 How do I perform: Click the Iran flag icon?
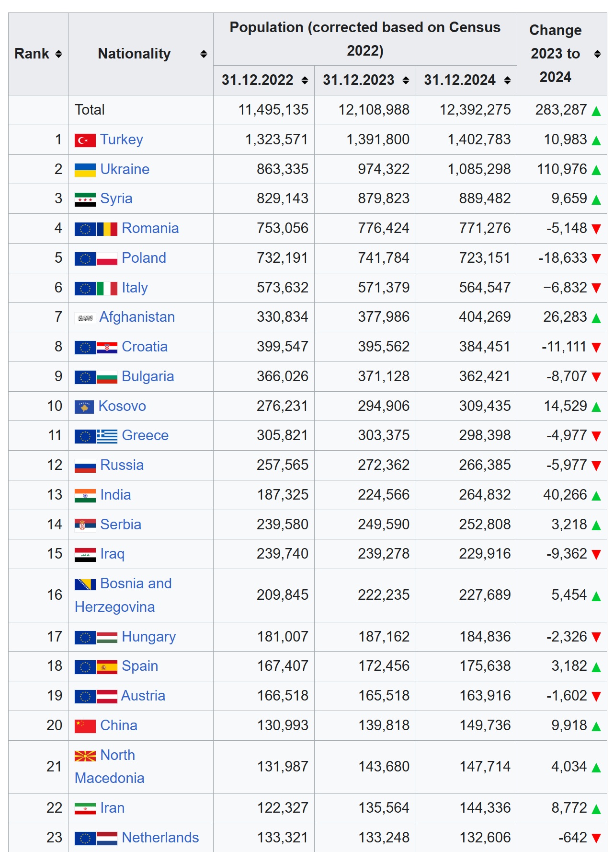click(85, 809)
